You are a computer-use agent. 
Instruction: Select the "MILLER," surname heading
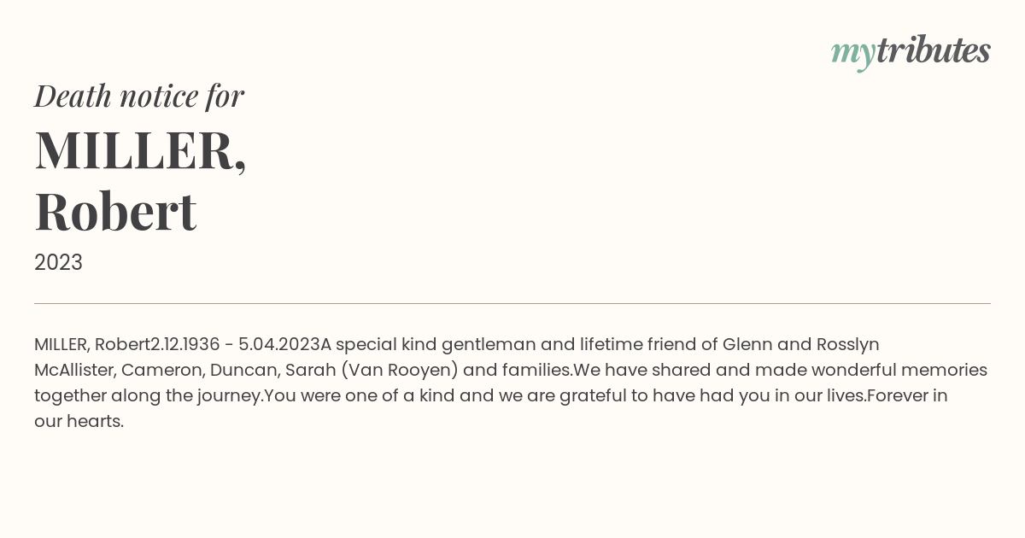pos(141,150)
